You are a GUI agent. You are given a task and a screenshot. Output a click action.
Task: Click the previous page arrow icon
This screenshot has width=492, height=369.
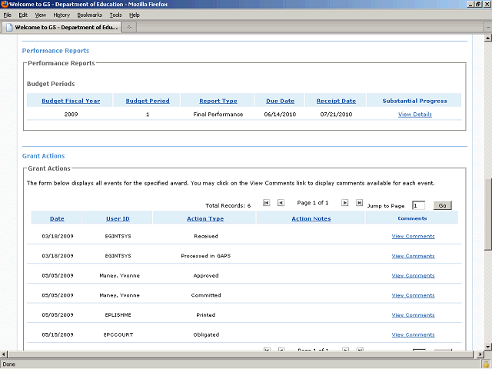click(281, 203)
